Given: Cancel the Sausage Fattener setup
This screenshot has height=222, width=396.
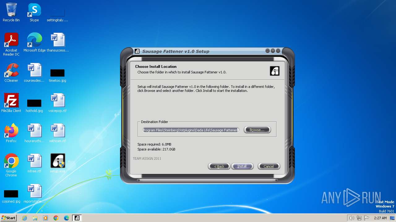Looking at the screenshot, I should coord(269,166).
